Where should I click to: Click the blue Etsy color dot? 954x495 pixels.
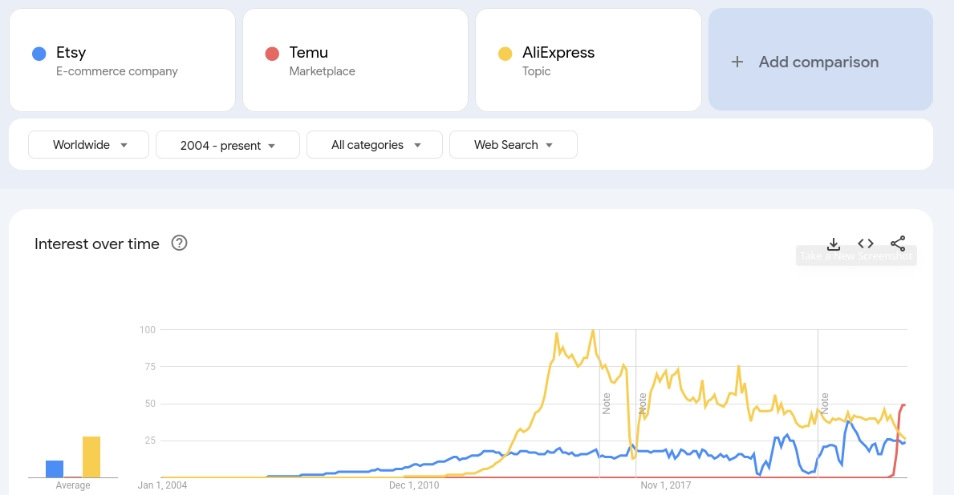(x=39, y=54)
